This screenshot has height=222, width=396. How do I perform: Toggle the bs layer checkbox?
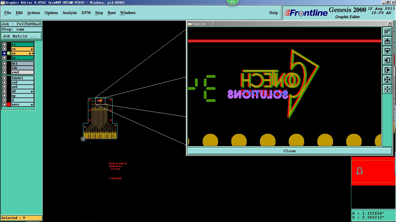[x=4, y=58]
